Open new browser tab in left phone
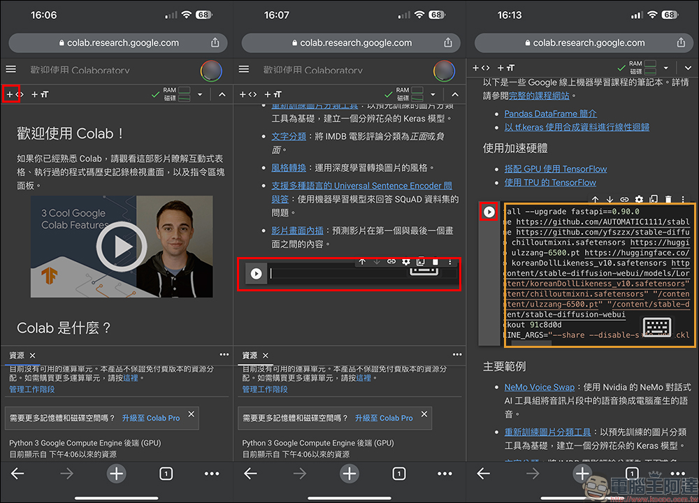Screen dimensions: 699x503 pos(116,474)
